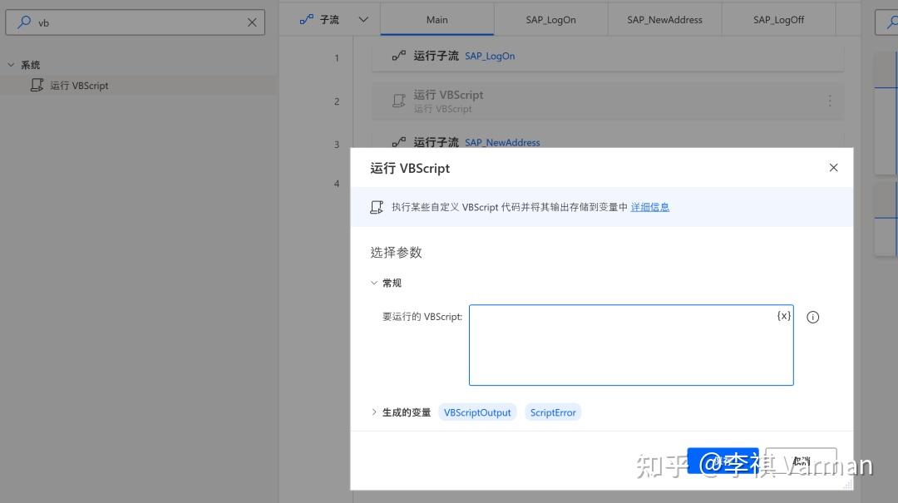This screenshot has width=898, height=503.
Task: Open more actions menu on VBScript step
Action: pos(830,100)
